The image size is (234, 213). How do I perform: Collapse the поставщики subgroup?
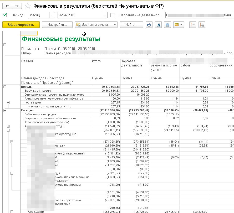point(8,102)
